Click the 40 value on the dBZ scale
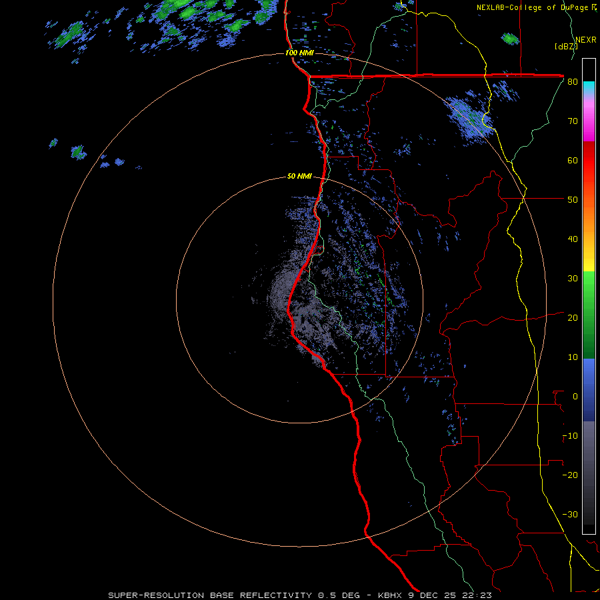Screen dimensions: 600x600 573,239
